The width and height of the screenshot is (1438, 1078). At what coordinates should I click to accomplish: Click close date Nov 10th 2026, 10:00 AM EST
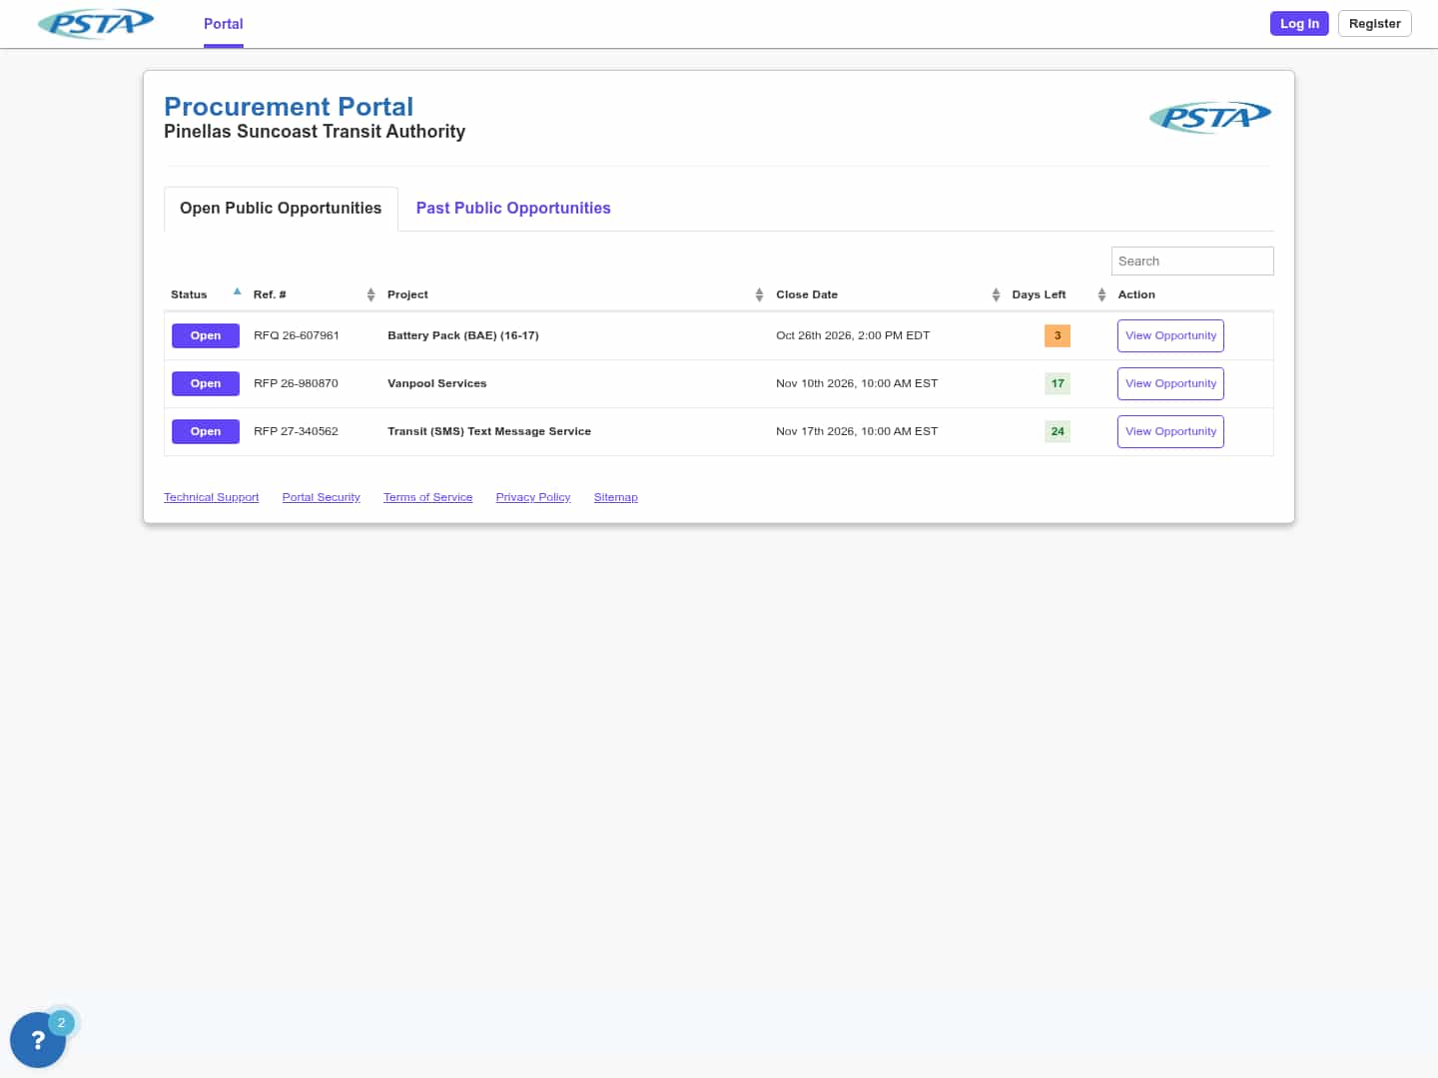pos(857,383)
